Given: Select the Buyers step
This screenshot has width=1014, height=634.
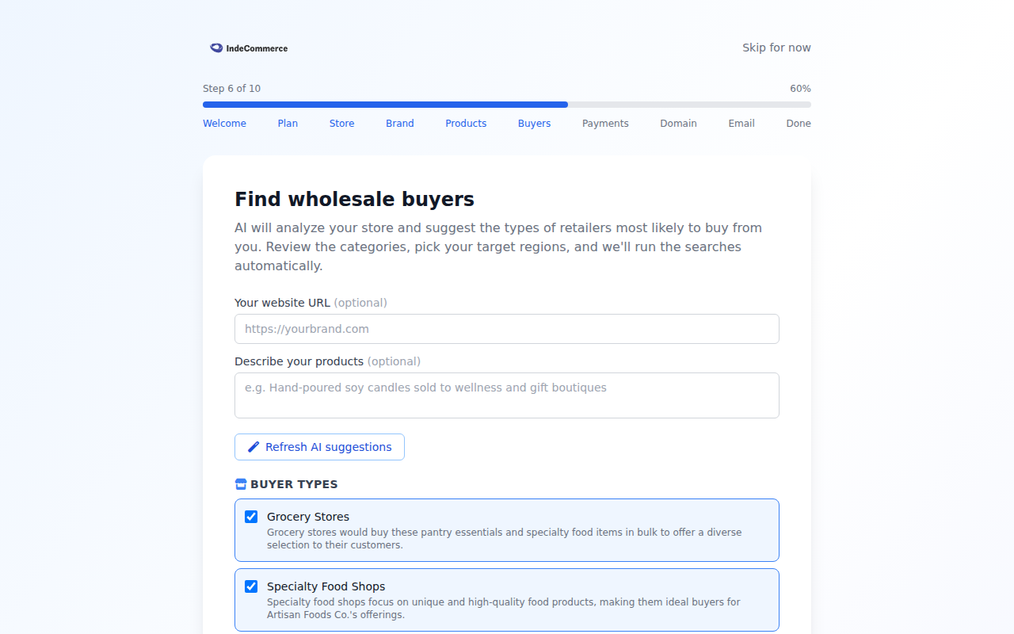Looking at the screenshot, I should coord(535,124).
